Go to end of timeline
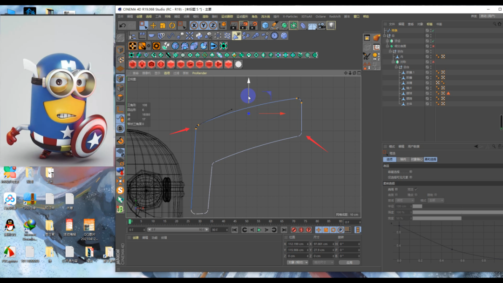This screenshot has height=283, width=503. click(x=284, y=230)
